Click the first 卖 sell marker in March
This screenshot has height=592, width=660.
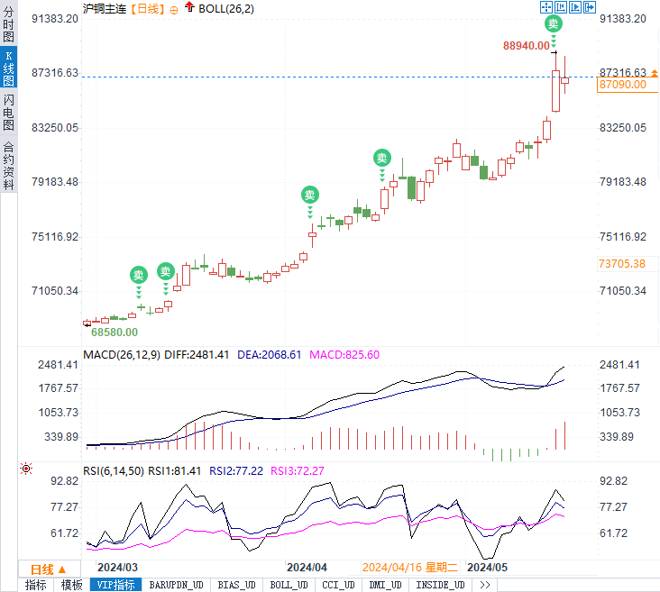tap(138, 274)
